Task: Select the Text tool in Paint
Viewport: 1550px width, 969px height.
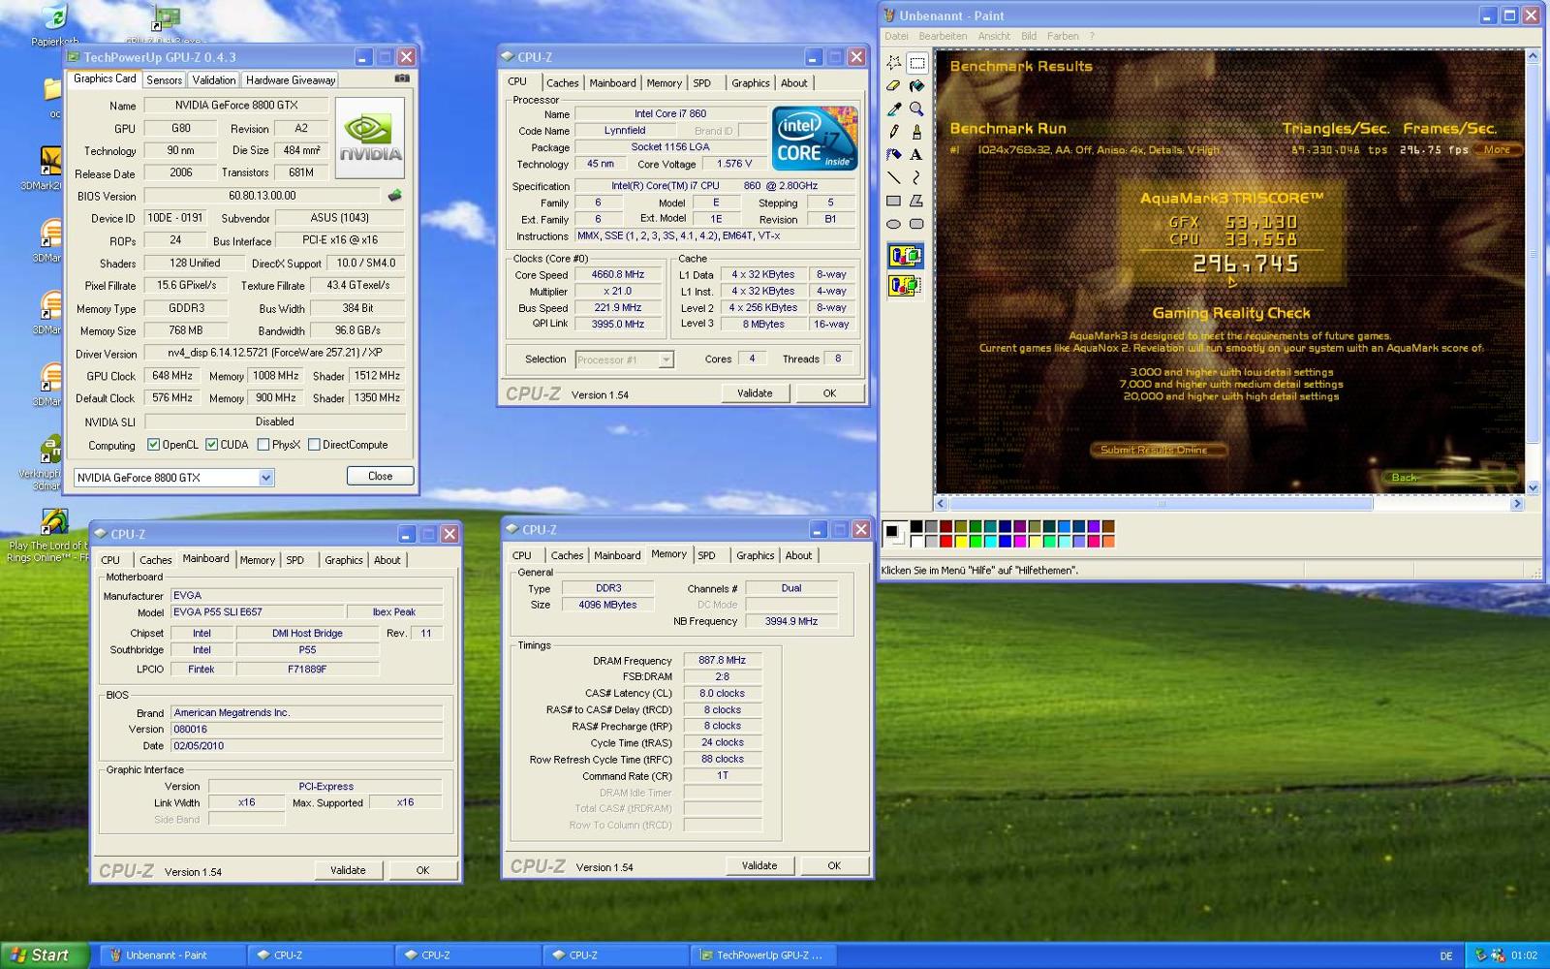Action: click(916, 155)
